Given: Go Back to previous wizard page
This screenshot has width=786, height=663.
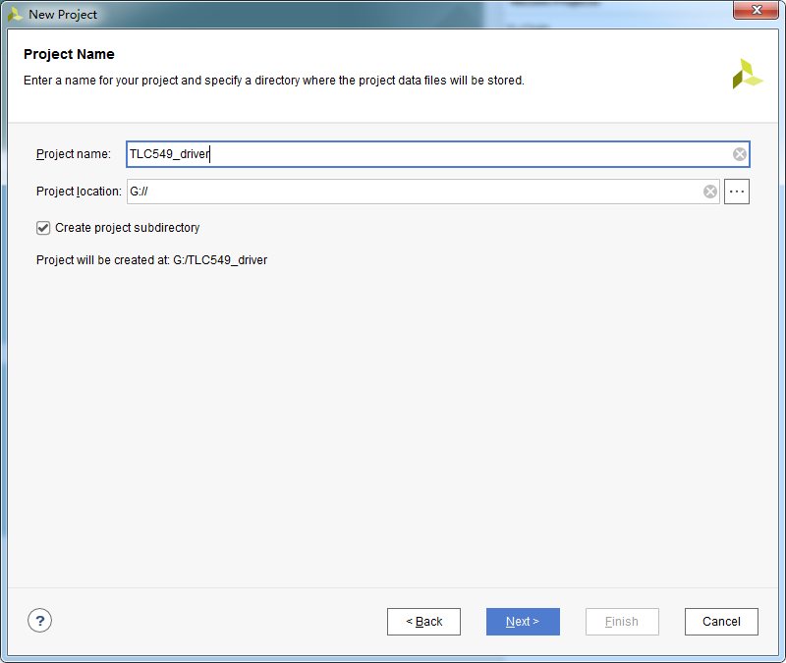Looking at the screenshot, I should [424, 622].
